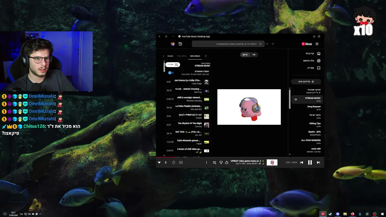Click the sidebar playlists scrollbar

(x=290, y=99)
